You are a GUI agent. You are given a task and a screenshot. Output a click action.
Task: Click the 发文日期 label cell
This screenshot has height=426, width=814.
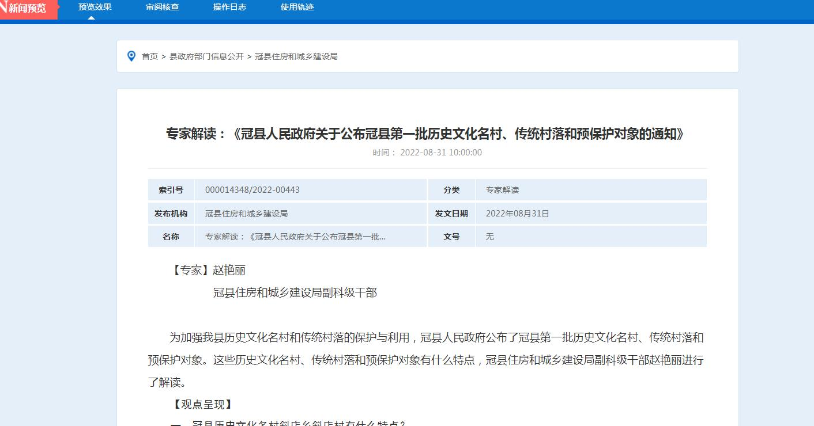point(451,214)
